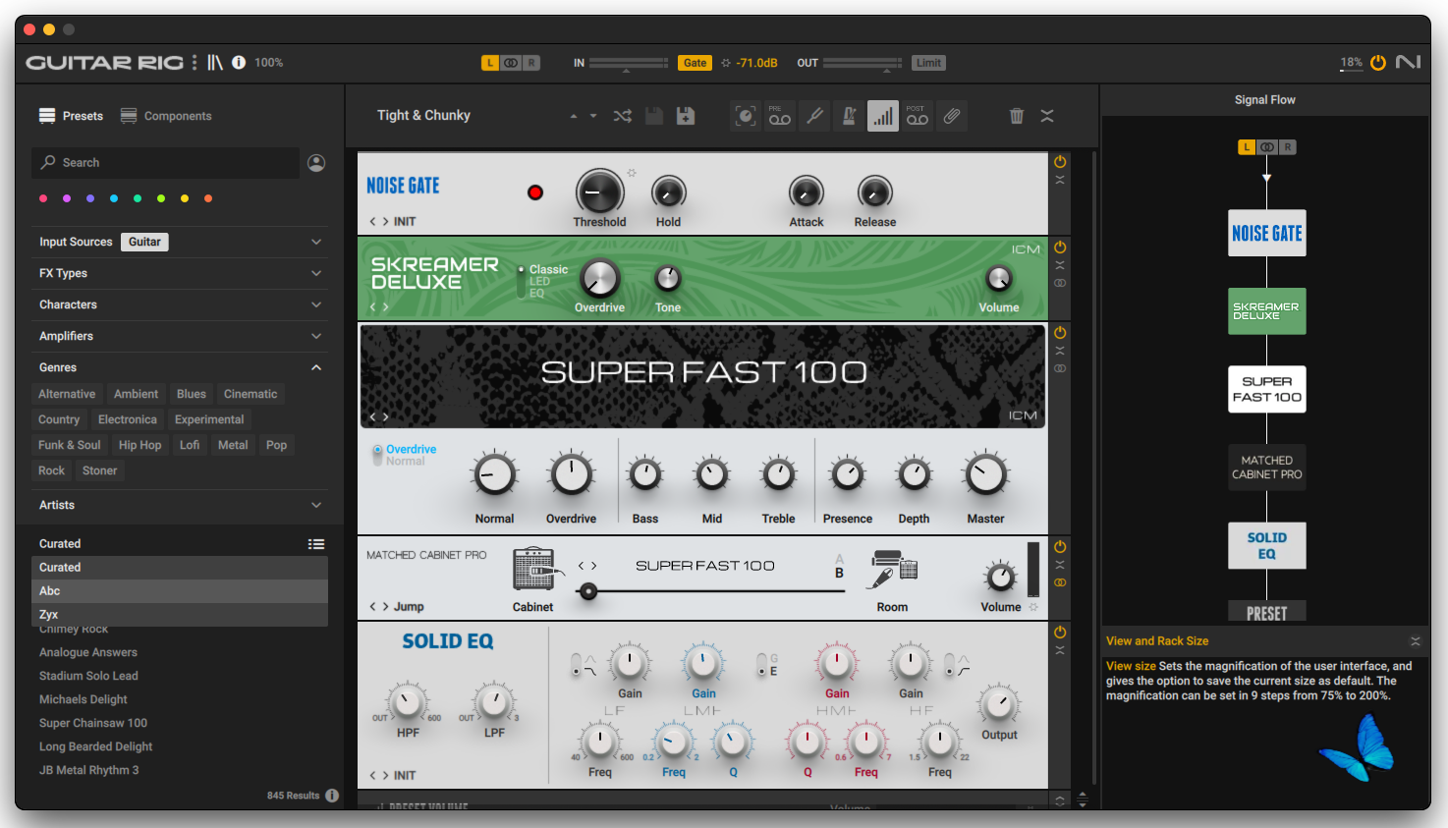Select the Overdrive channel radio
This screenshot has width=1448, height=828.
(x=377, y=450)
